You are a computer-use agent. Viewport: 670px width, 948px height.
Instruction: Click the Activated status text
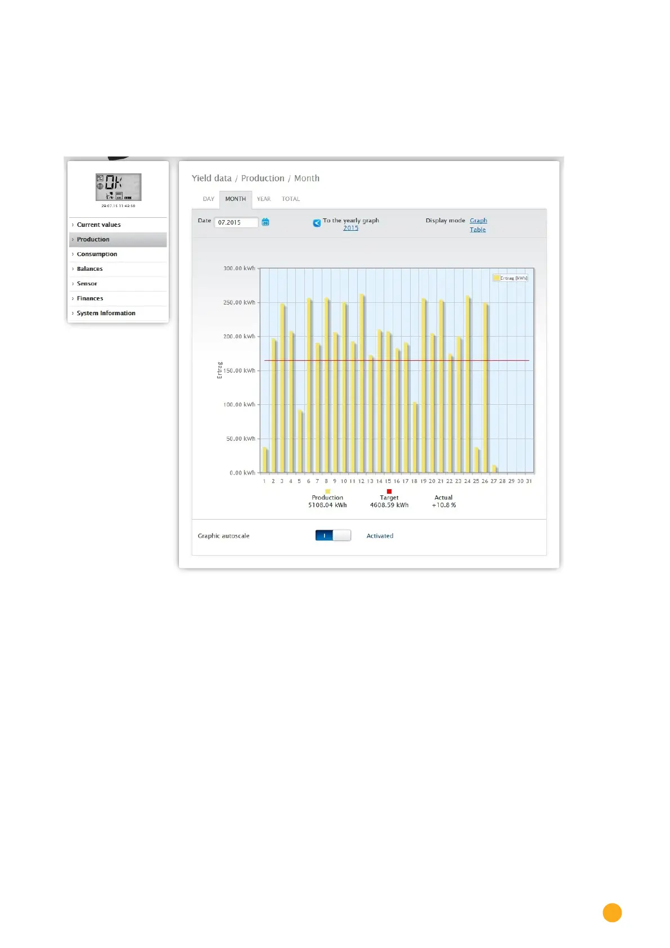click(380, 536)
